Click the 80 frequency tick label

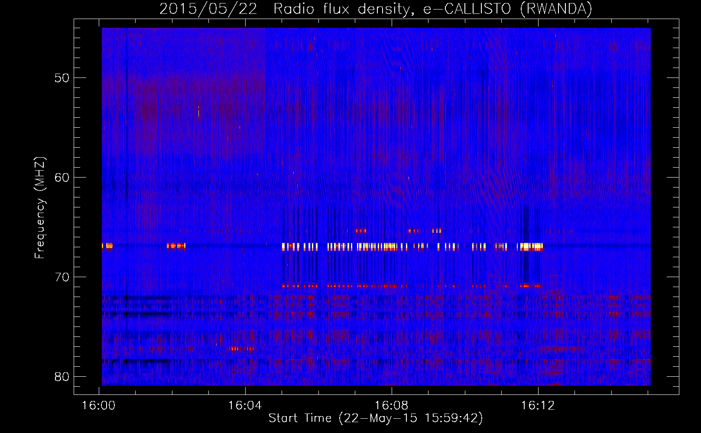(62, 377)
